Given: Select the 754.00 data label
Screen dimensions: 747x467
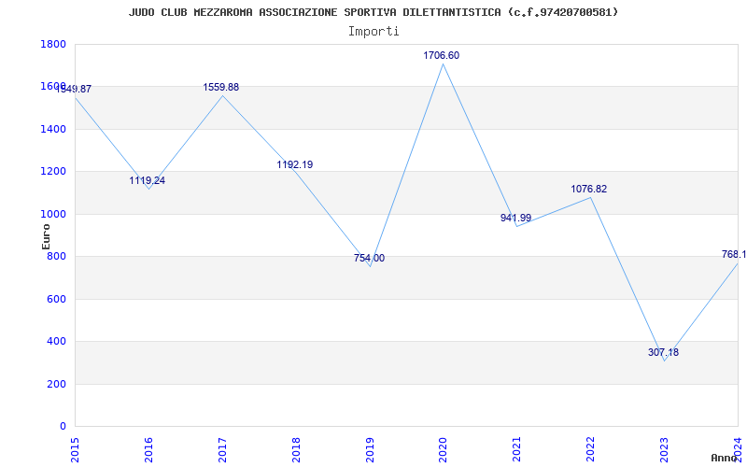Looking at the screenshot, I should coord(369,259).
